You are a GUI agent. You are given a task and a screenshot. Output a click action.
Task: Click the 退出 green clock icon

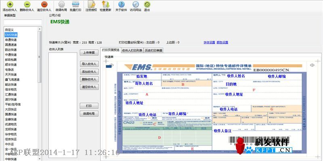[147, 4]
